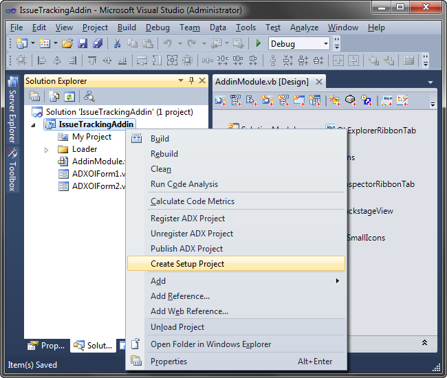Switch to Prop... bottom tab
Screen dimensions: 447x378
click(x=47, y=346)
